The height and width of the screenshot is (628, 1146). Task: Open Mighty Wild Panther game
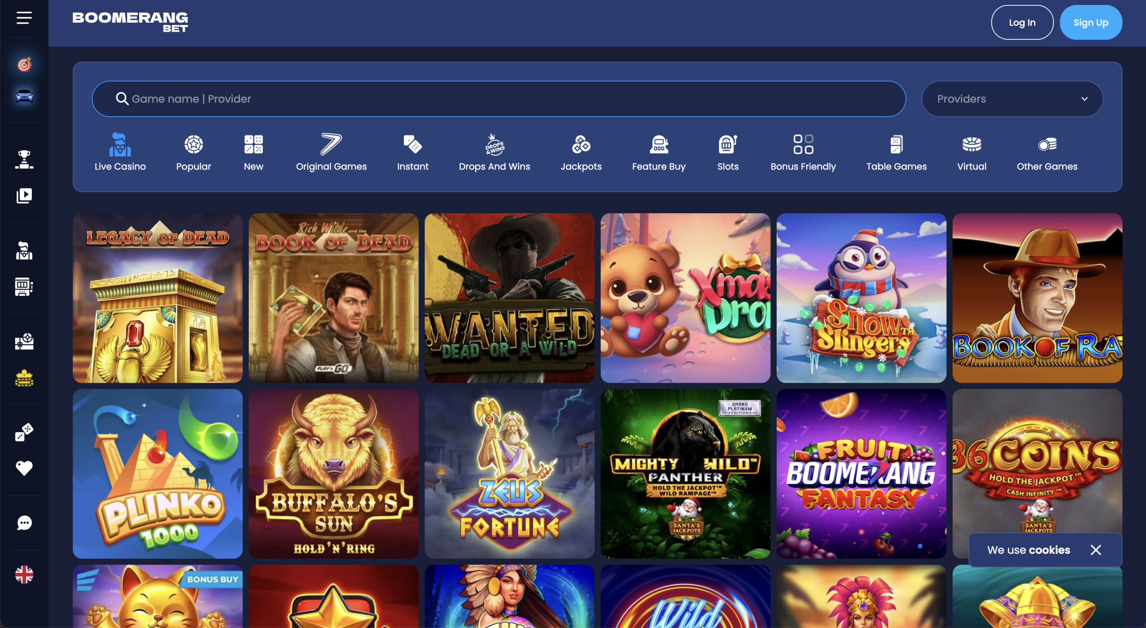[685, 473]
